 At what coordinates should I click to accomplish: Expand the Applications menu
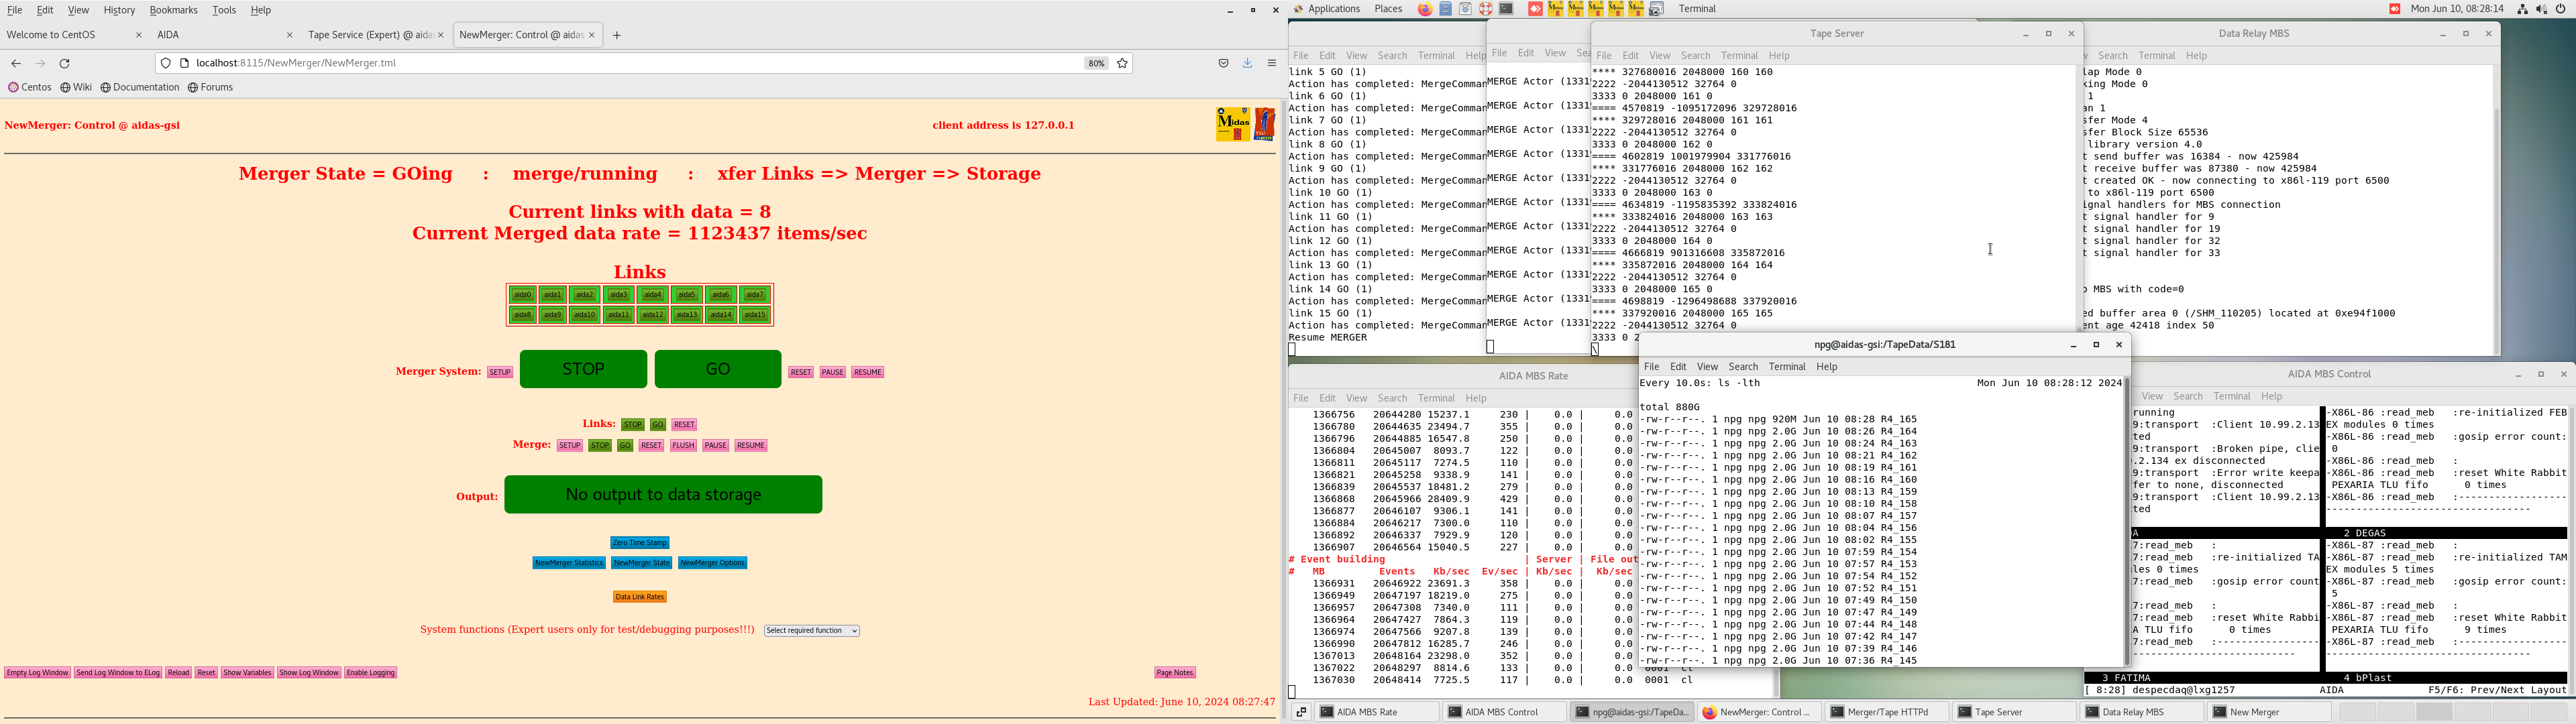point(1333,9)
